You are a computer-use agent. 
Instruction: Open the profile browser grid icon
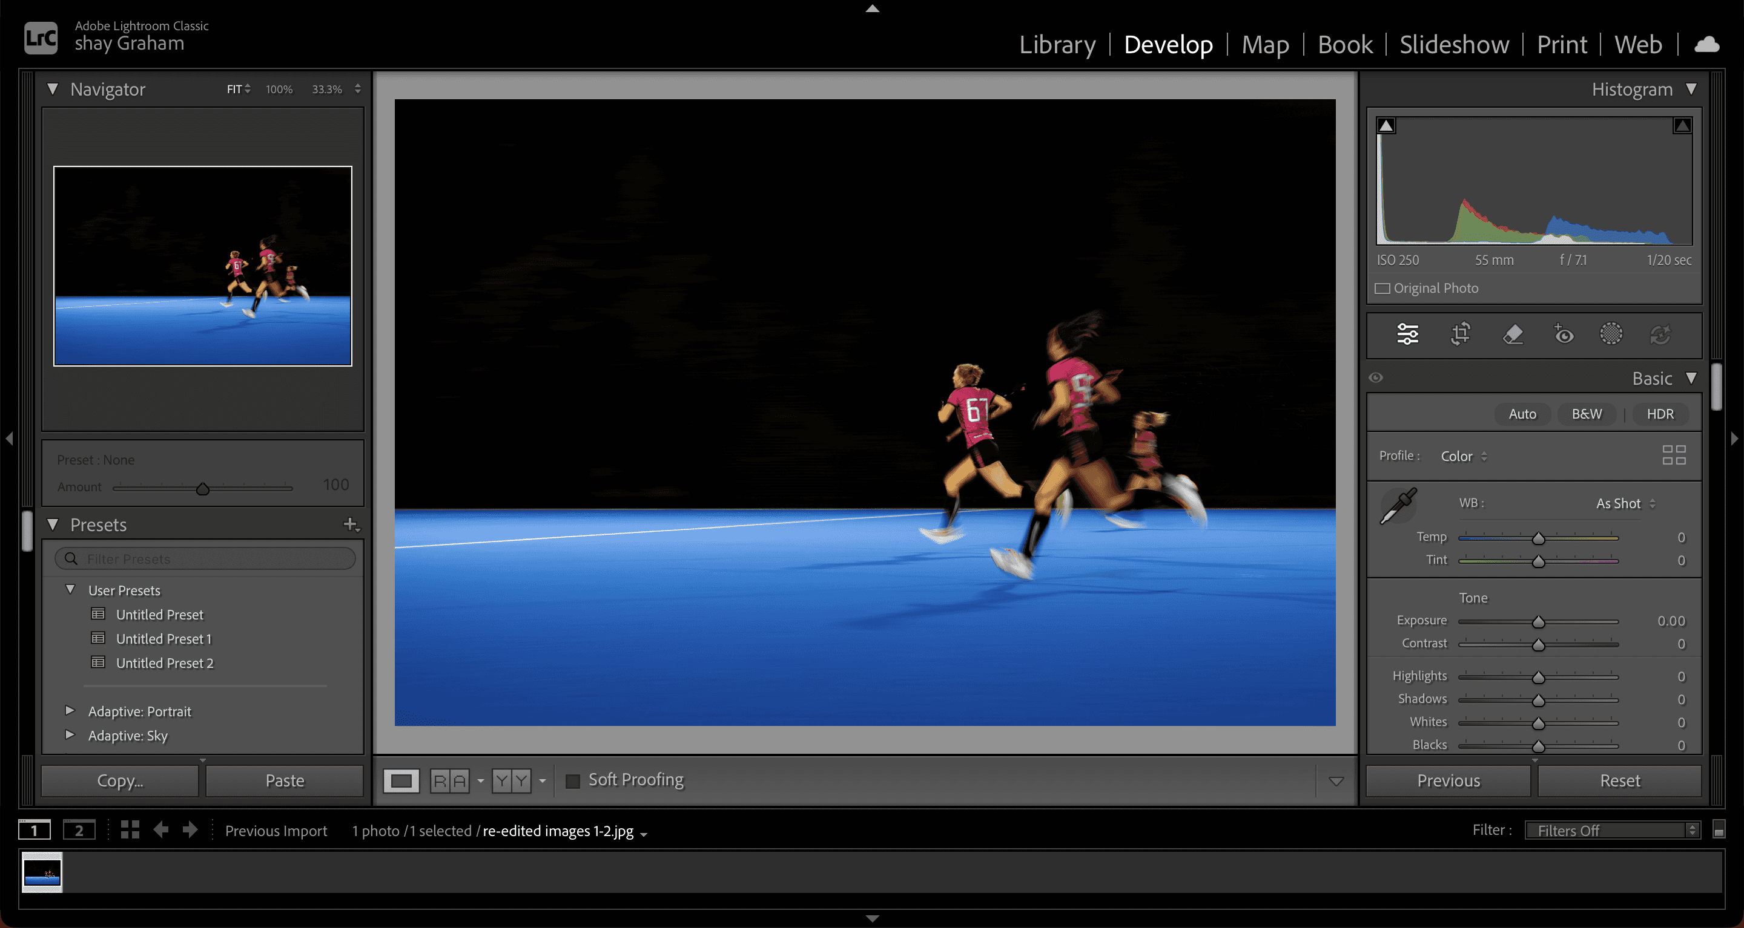pyautogui.click(x=1674, y=455)
